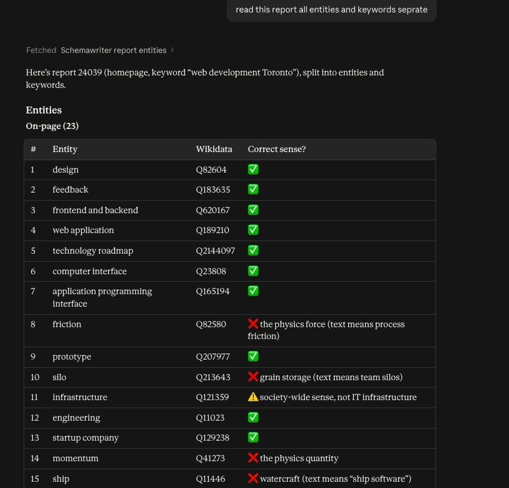Open the Schemawriter report entities fetched source
The image size is (509, 488).
click(113, 50)
